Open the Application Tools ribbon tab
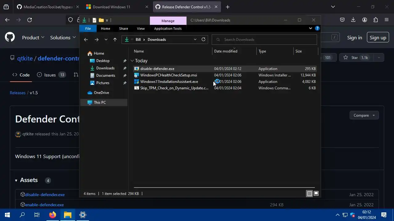 pyautogui.click(x=168, y=29)
